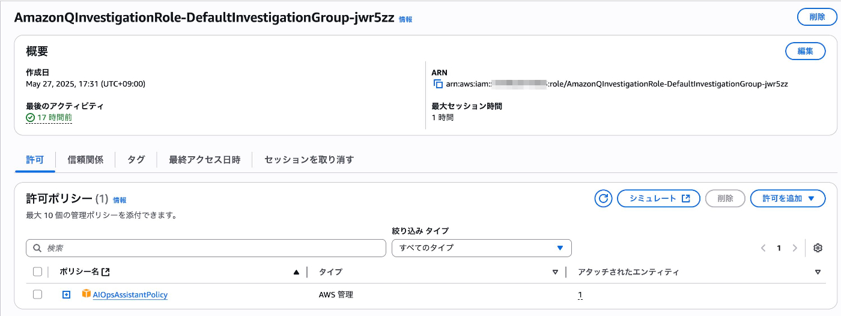Screen dimensions: 841x316
Task: Sort by policy name with the ascending triangle
Action: (x=296, y=272)
